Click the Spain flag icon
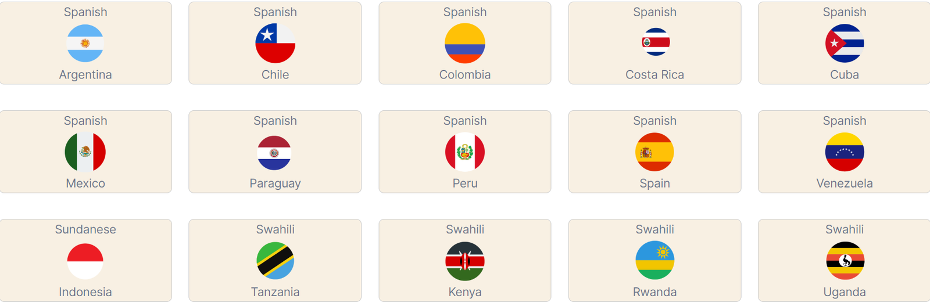 coord(655,152)
